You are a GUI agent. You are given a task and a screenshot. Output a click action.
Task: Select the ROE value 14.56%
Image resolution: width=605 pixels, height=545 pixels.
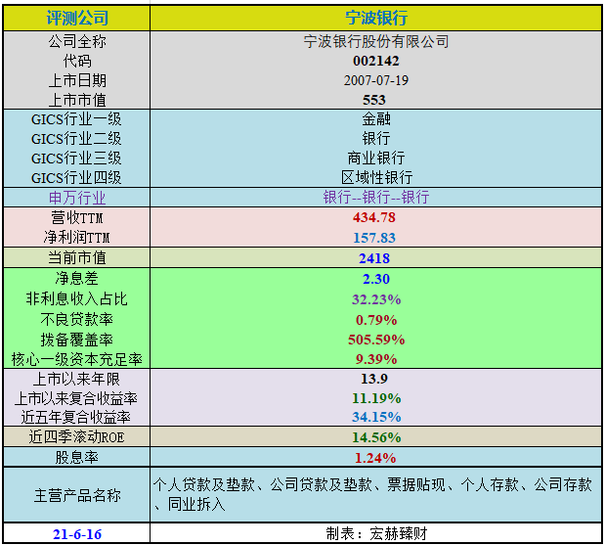pos(376,437)
